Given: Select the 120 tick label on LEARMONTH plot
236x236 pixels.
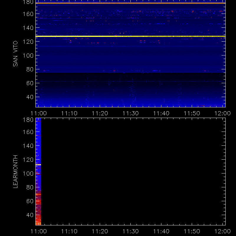Looking at the screenshot, I should point(28,160).
